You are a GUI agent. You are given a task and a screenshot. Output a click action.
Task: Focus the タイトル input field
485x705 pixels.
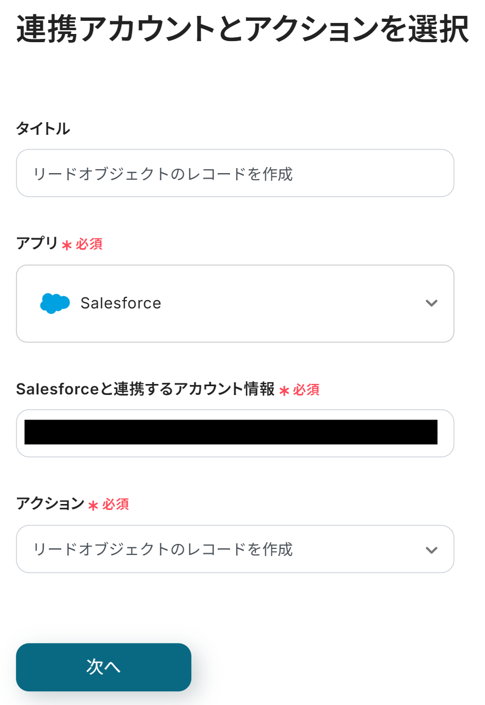click(x=235, y=174)
